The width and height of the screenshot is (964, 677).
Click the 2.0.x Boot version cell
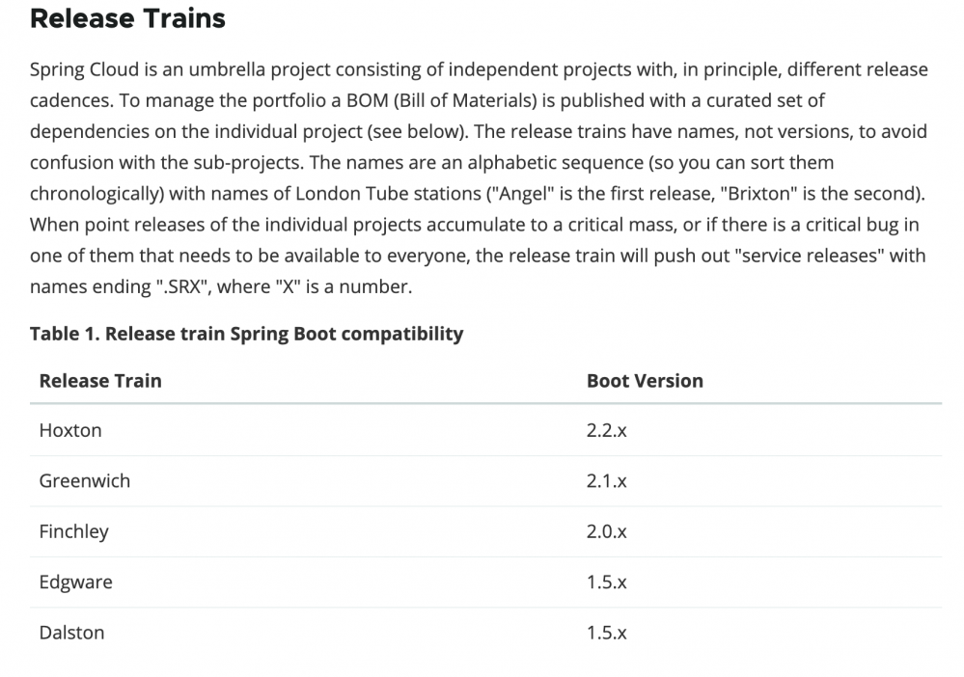[x=606, y=531]
